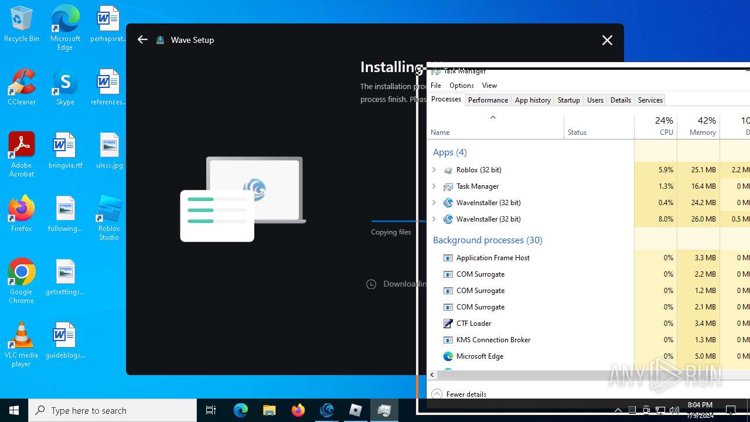Open Task View from taskbar
The image size is (750, 422).
(211, 410)
